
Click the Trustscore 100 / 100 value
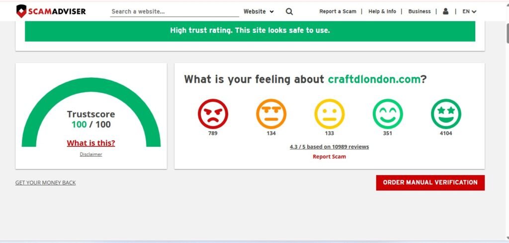pos(91,124)
